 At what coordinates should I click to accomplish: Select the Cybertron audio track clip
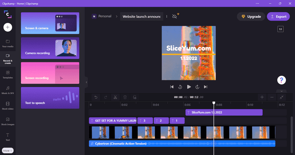click(182, 144)
